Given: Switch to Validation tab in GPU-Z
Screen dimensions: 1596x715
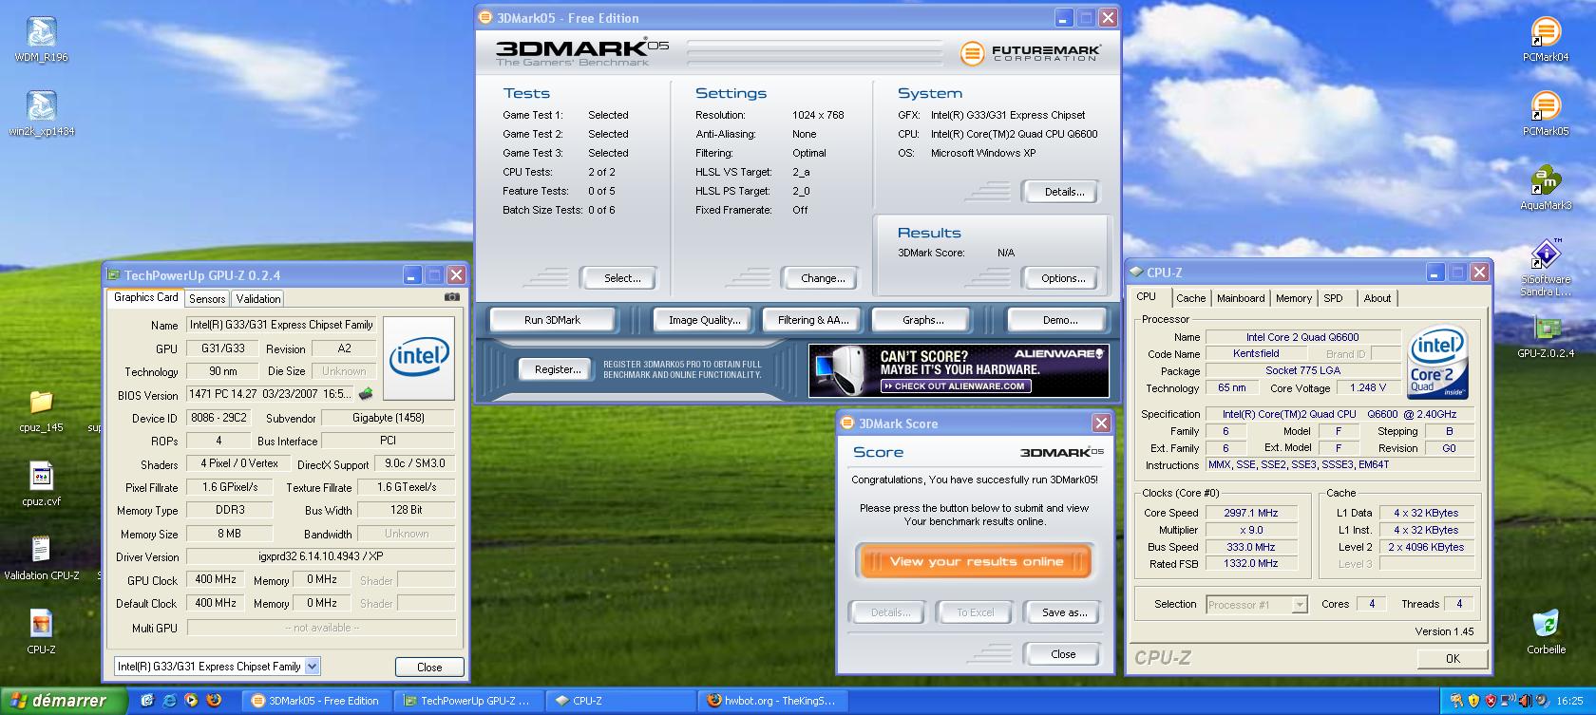Looking at the screenshot, I should pos(257,299).
